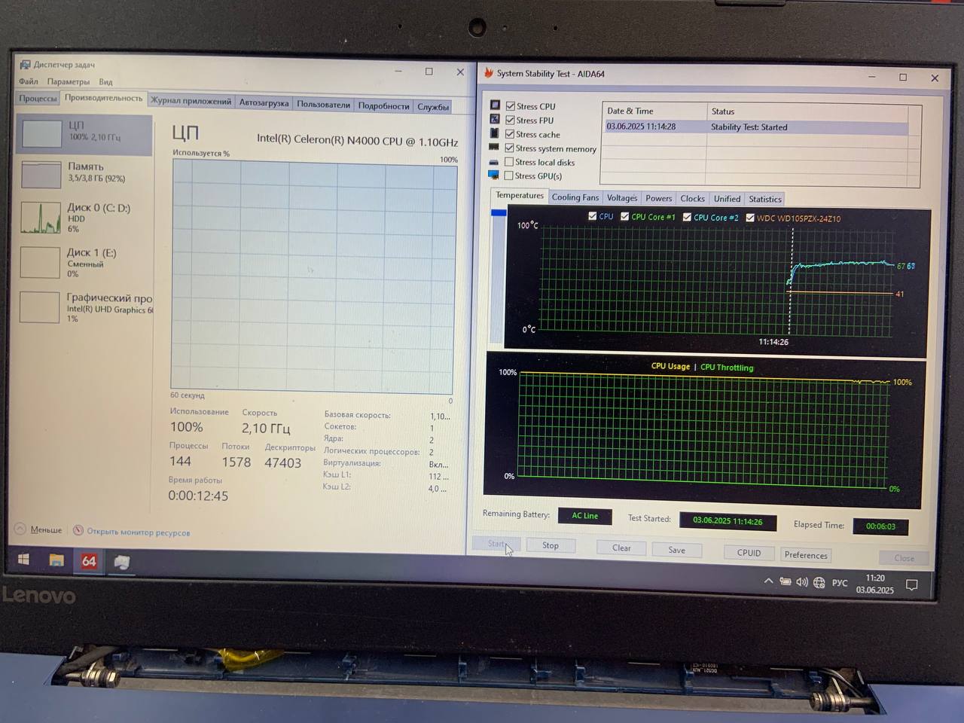Click the Resource Monitor icon
Screen dimensions: 964x723
point(78,531)
